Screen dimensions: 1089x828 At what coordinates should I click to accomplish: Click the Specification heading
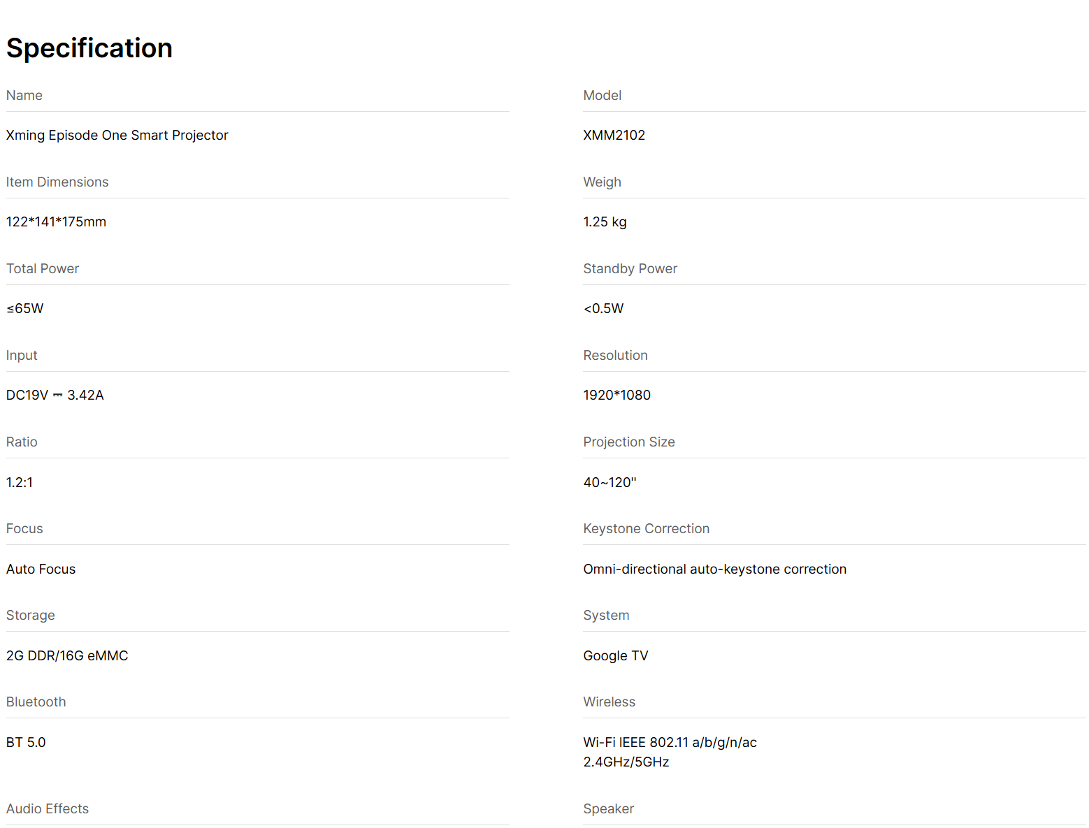pyautogui.click(x=89, y=48)
